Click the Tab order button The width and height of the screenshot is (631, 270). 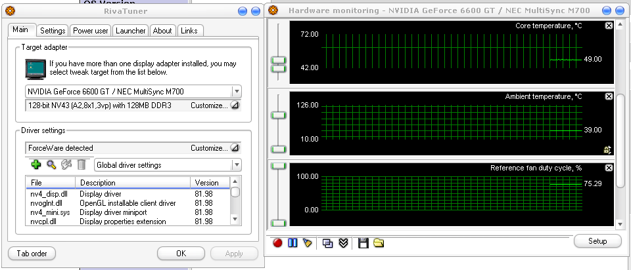(32, 254)
